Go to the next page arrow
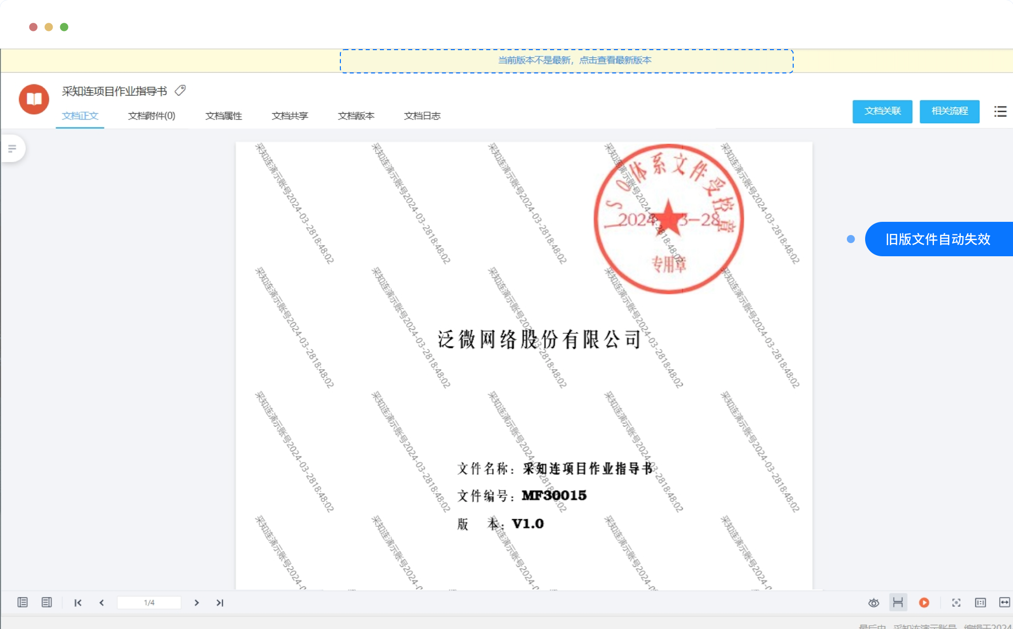 pyautogui.click(x=197, y=603)
